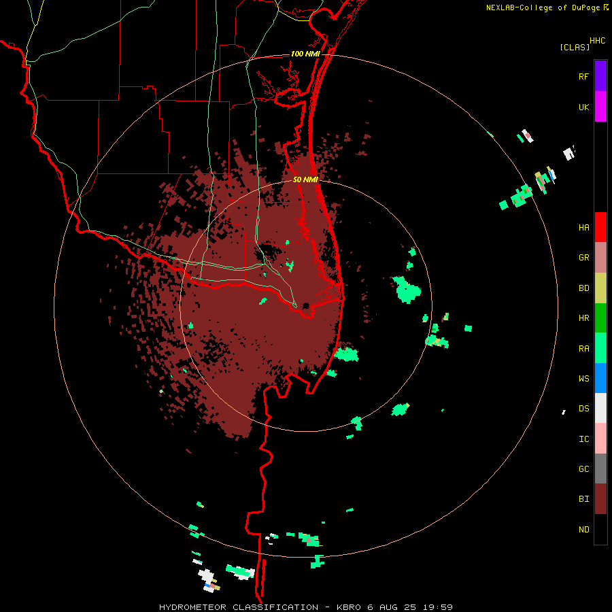
Task: Click the HR legend label
Action: (583, 318)
